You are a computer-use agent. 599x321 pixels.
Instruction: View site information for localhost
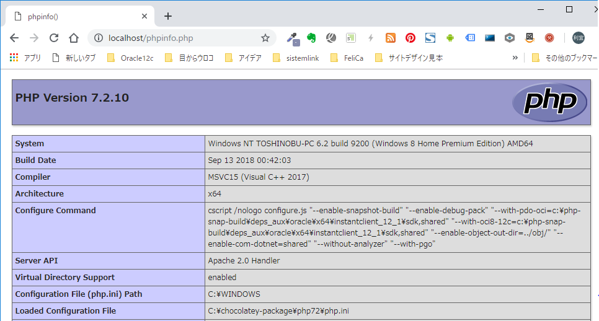(99, 38)
